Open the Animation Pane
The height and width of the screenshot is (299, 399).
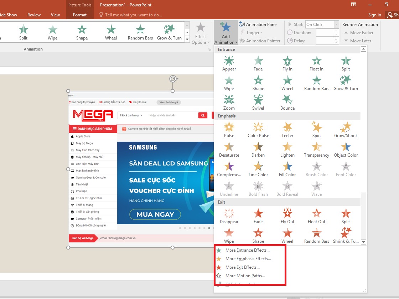click(258, 25)
